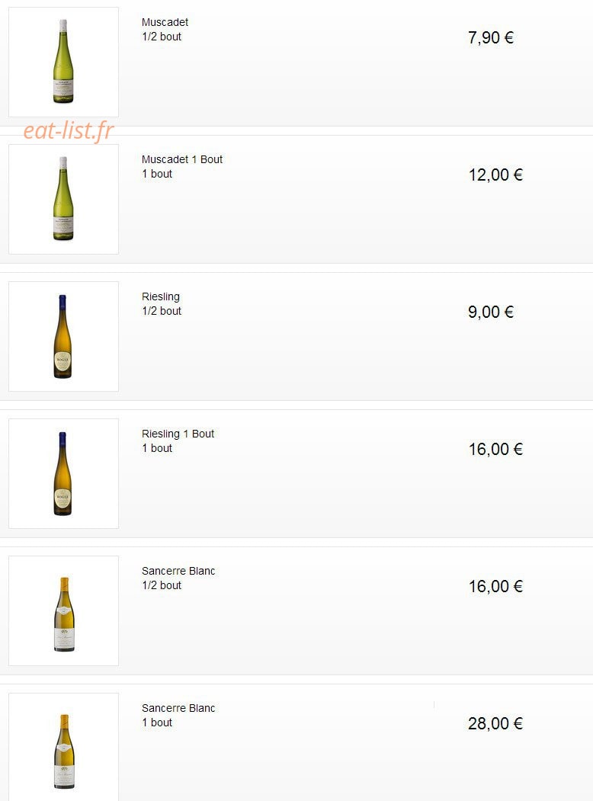Image resolution: width=593 pixels, height=801 pixels.
Task: Click Sancerre Blanc name priced 28,00 €
Action: pos(178,708)
